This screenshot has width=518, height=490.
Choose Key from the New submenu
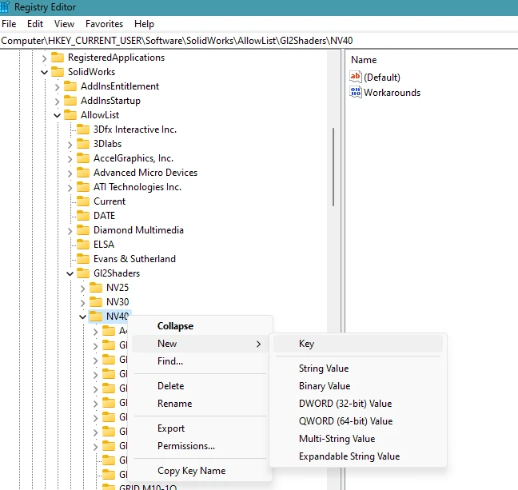306,344
